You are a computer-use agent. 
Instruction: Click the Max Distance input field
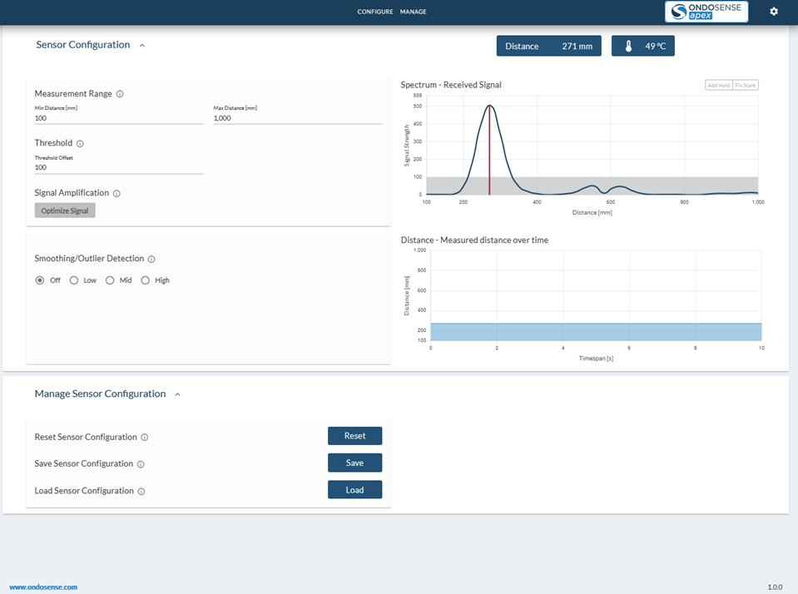[297, 118]
